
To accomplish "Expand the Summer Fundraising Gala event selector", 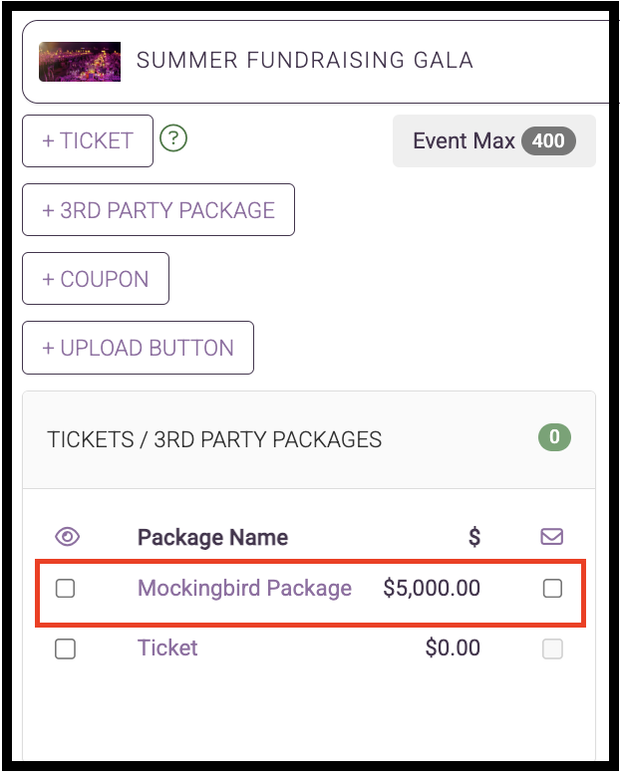I will click(316, 62).
